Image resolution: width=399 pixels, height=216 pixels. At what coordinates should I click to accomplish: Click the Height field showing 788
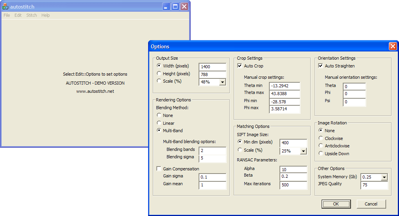click(x=213, y=74)
